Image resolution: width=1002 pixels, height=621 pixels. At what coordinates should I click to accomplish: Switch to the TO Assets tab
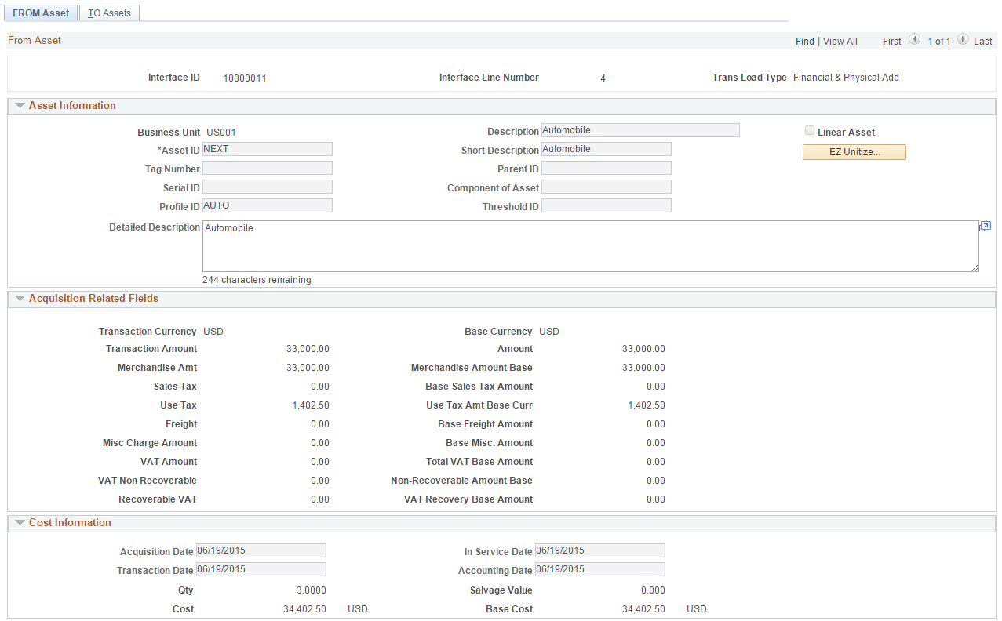click(x=109, y=13)
